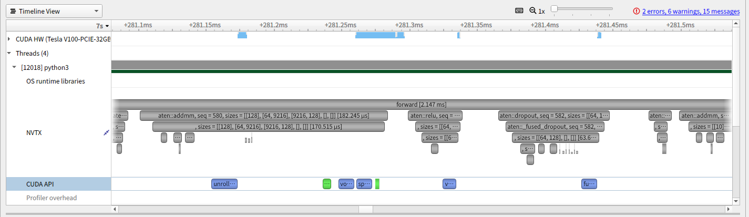The image size is (749, 217).
Task: Select aten::addmm seq = 580 range
Action: (264, 116)
